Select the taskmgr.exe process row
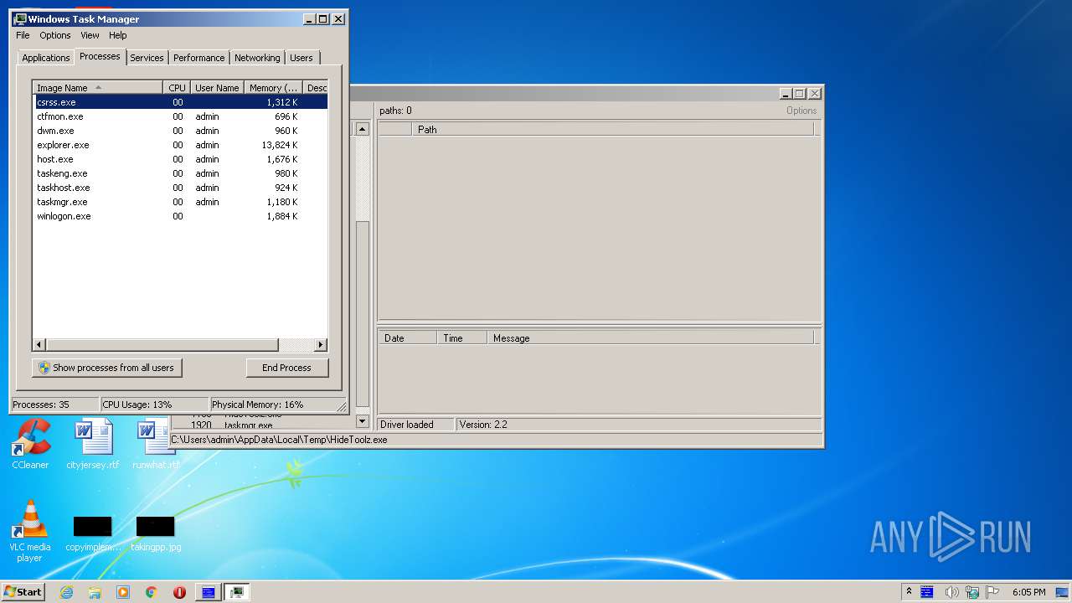The width and height of the screenshot is (1072, 603). 180,202
